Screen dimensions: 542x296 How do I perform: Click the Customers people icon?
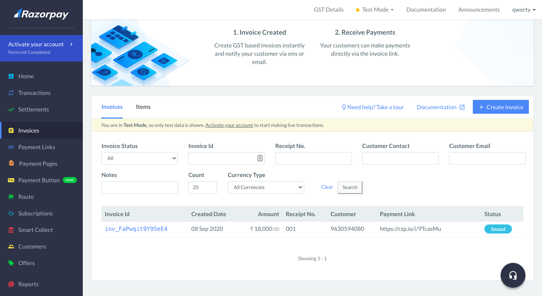click(x=11, y=246)
